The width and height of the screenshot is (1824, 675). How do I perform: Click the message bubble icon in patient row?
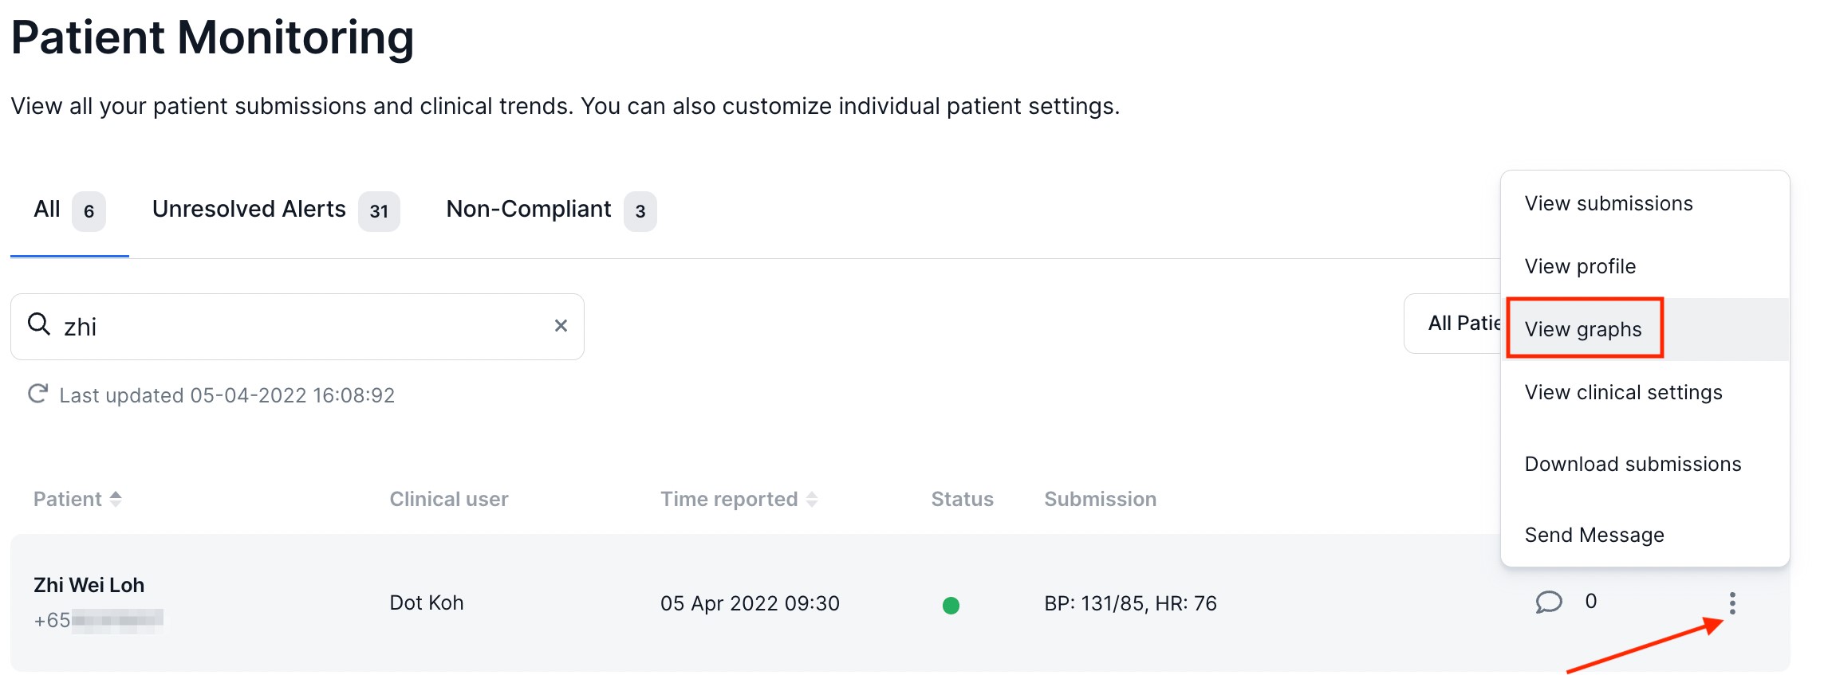pos(1548,602)
